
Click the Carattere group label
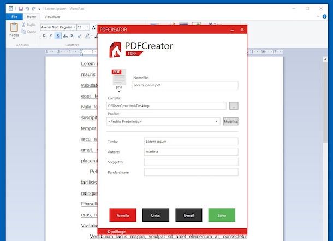click(x=72, y=45)
